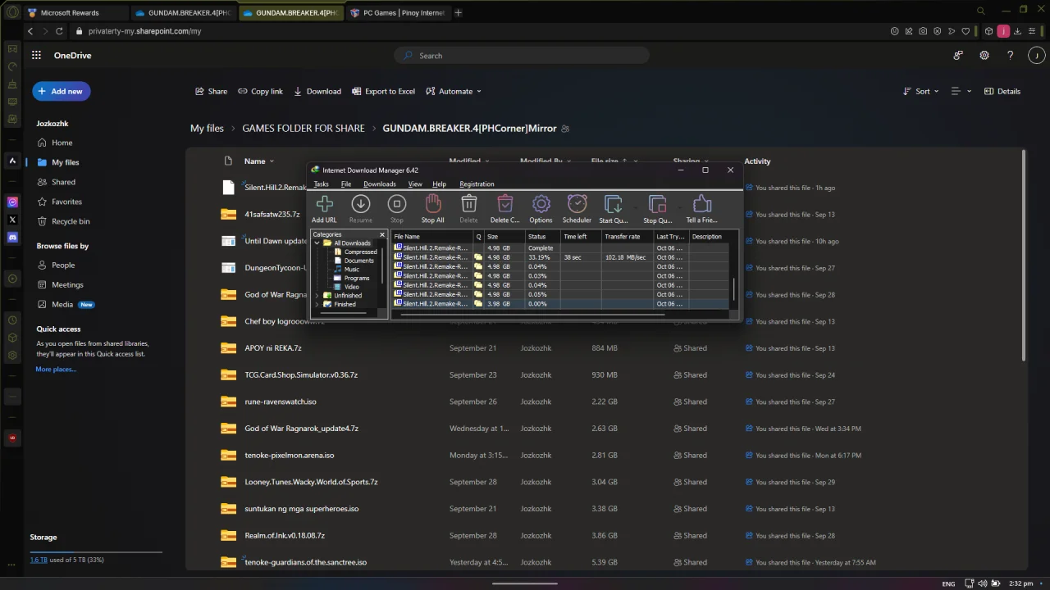Close the IDM Categories panel
The height and width of the screenshot is (590, 1050).
click(382, 234)
